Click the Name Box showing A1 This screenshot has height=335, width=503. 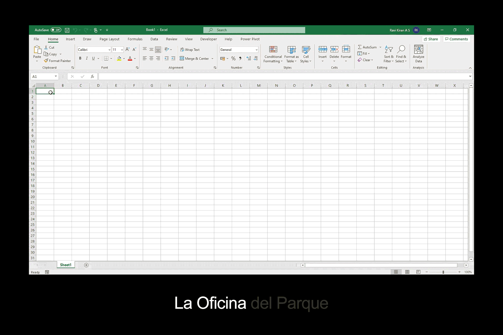pos(43,76)
